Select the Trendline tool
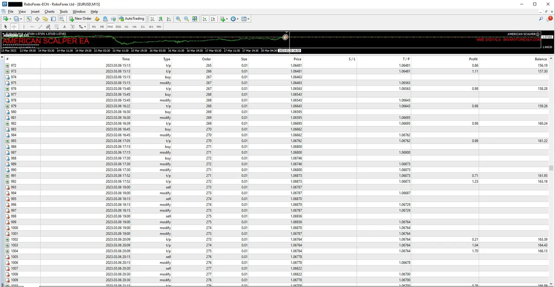 tap(40, 26)
